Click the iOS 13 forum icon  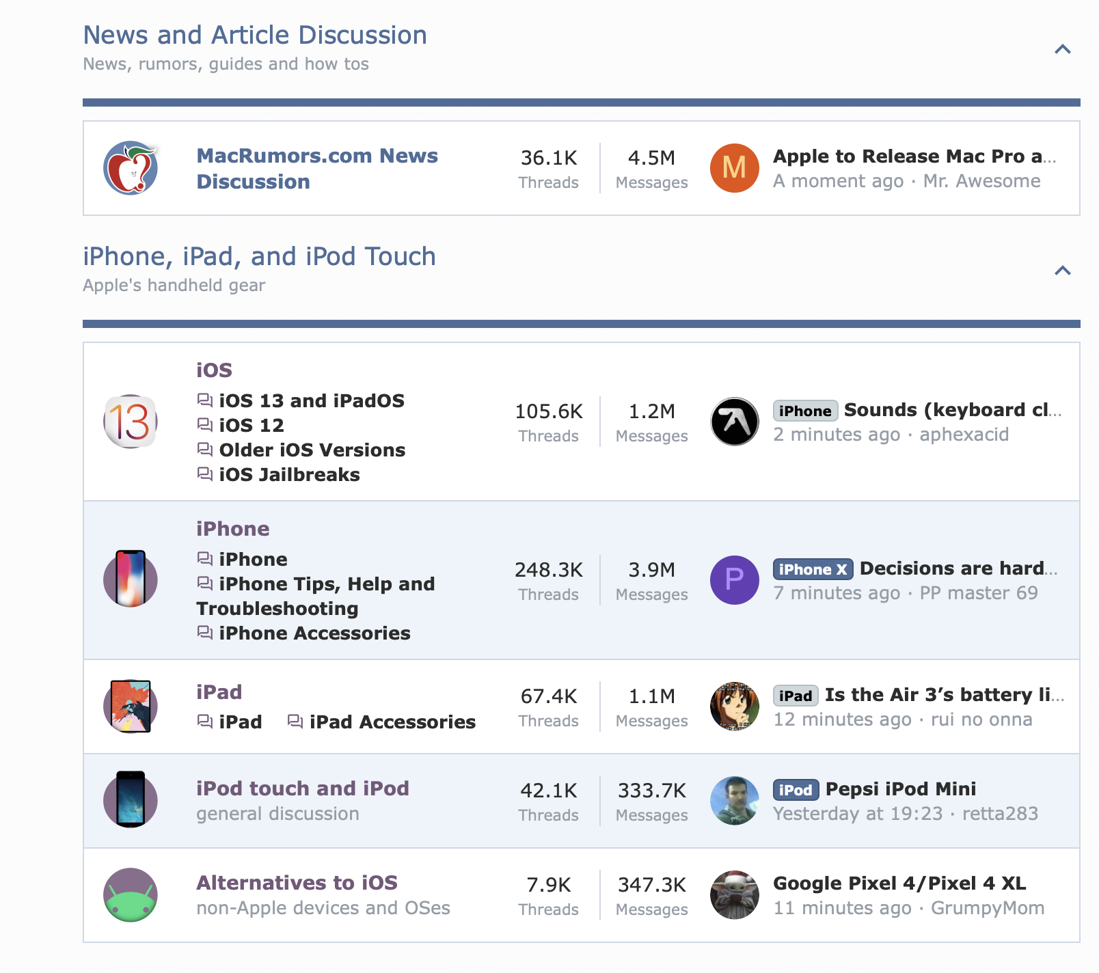(x=131, y=422)
